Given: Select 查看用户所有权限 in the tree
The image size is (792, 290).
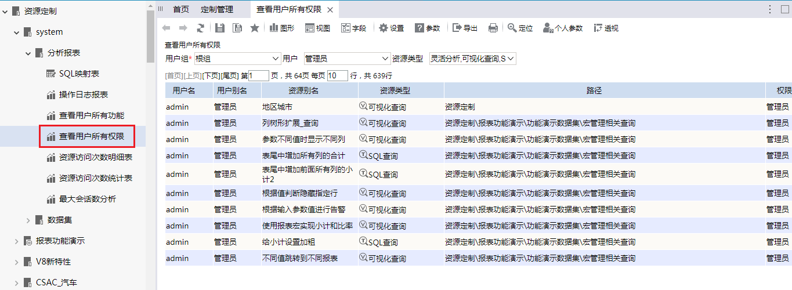Looking at the screenshot, I should [92, 136].
